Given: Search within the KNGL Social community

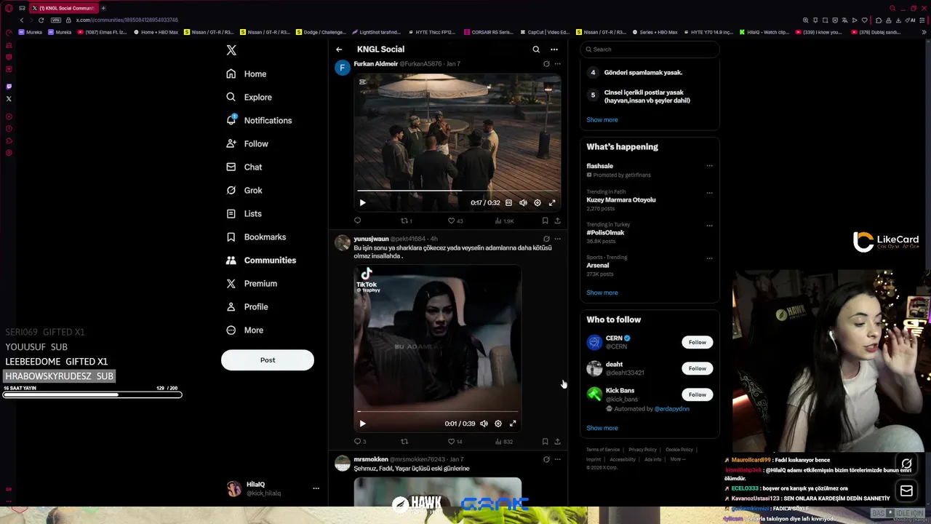Looking at the screenshot, I should click(536, 49).
